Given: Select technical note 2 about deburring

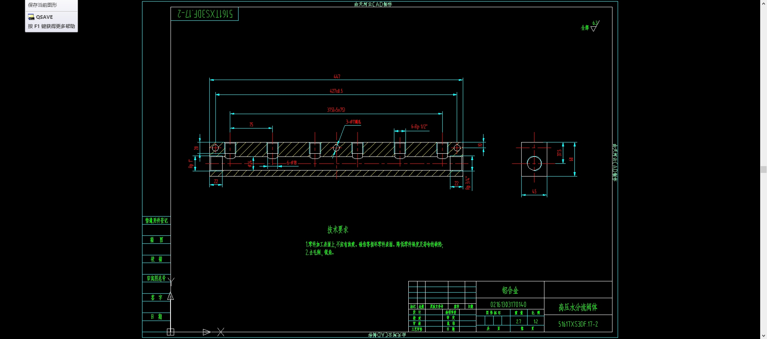Looking at the screenshot, I should pyautogui.click(x=319, y=253).
